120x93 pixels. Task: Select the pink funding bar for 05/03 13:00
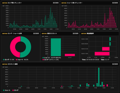(x=102, y=54)
